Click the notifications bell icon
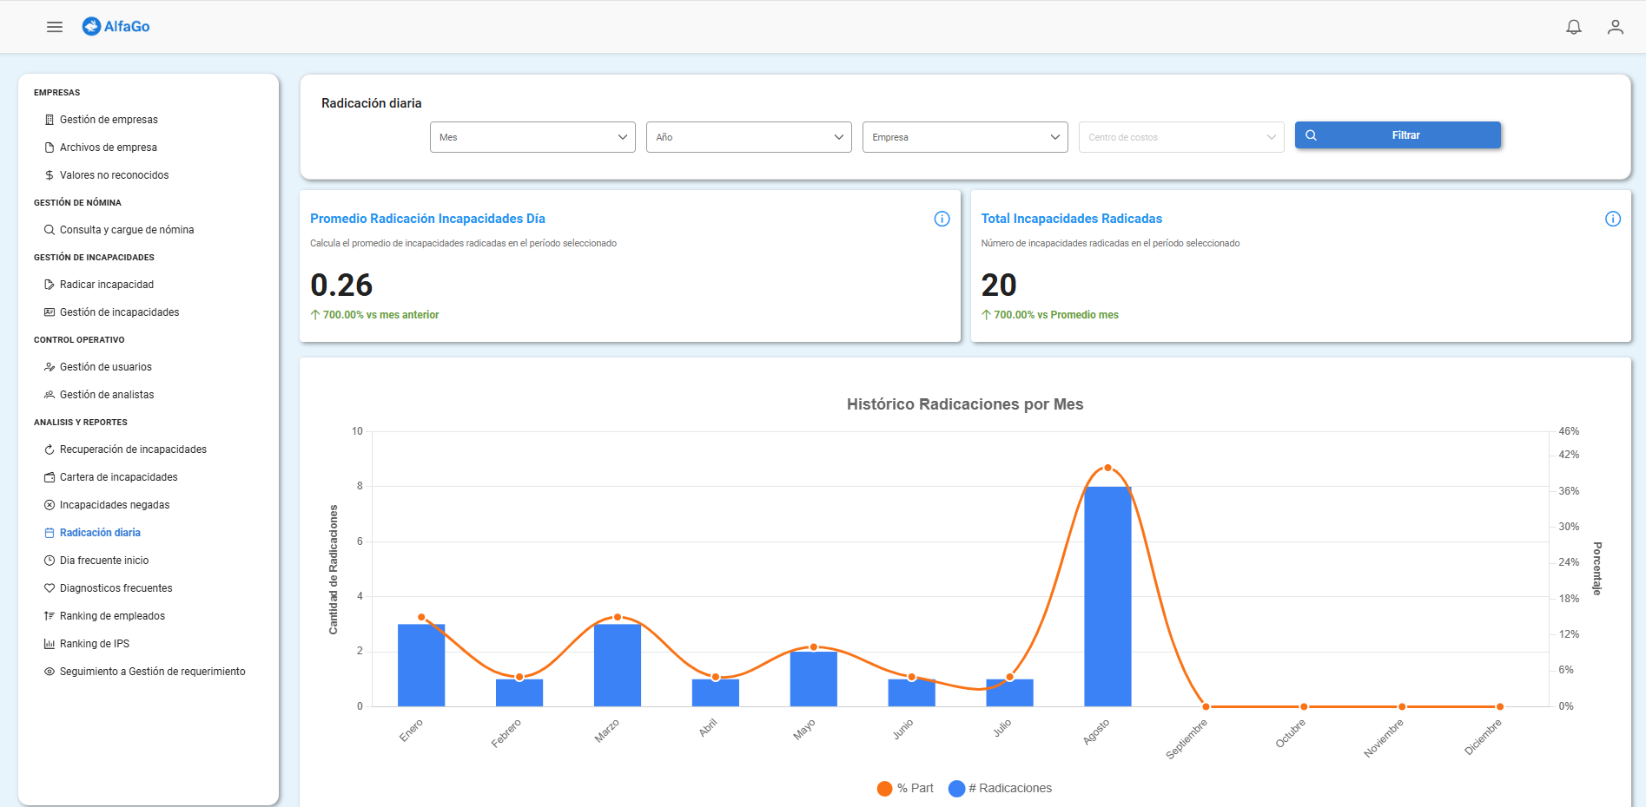 tap(1573, 27)
